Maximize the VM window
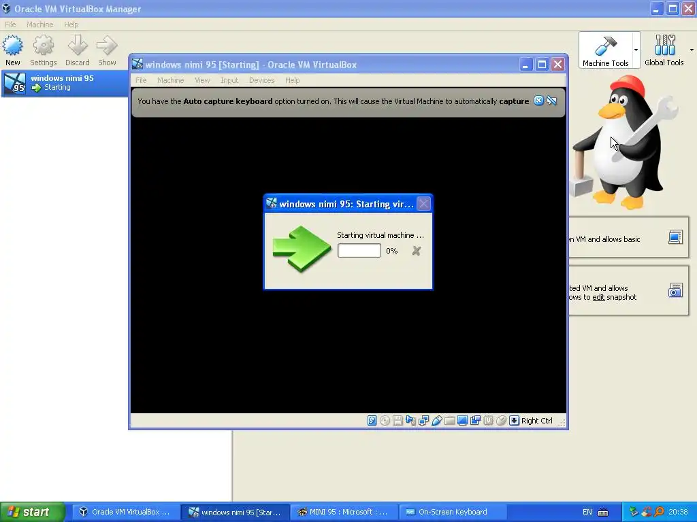This screenshot has height=522, width=697. click(x=542, y=65)
